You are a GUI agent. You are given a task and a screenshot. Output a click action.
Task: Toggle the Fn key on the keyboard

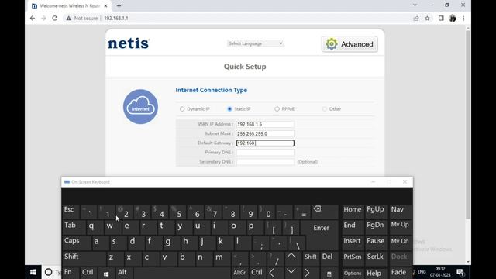71,274
